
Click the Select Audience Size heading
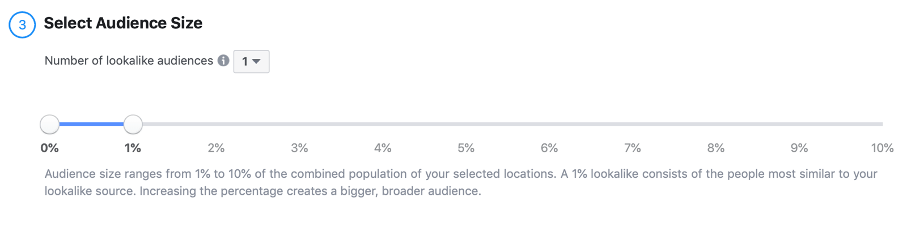[x=123, y=23]
